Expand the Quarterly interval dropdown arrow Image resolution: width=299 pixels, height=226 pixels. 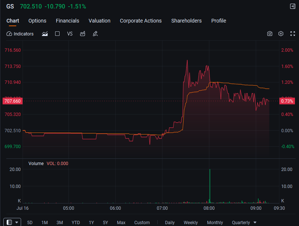point(255,222)
